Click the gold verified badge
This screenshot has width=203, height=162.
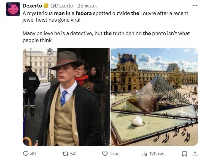pos(46,6)
